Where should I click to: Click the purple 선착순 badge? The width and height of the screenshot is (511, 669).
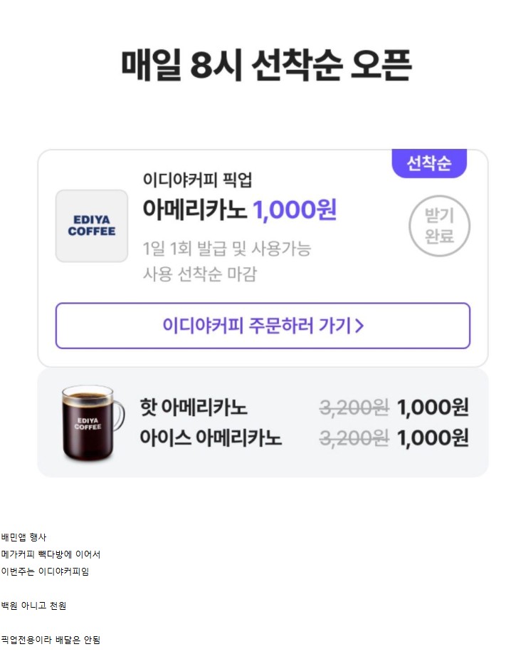click(429, 163)
